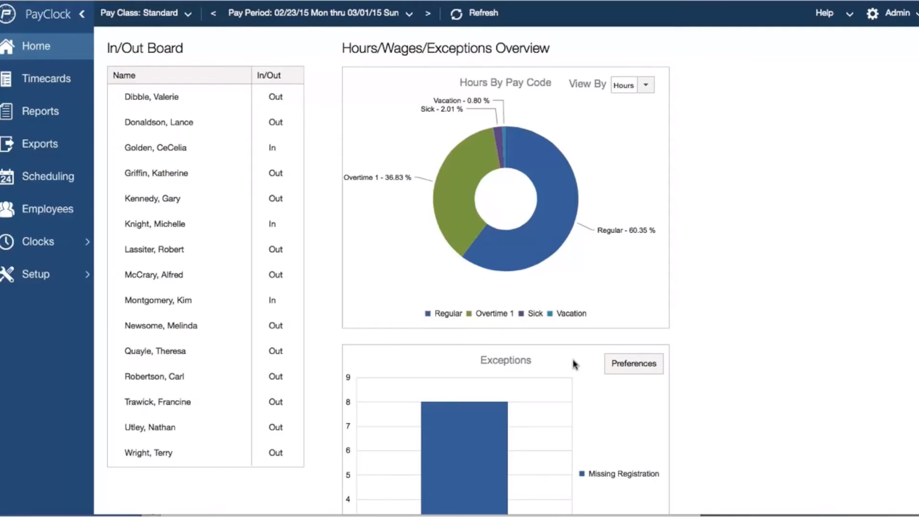Click the Clocks clock icon
The image size is (919, 517).
point(7,241)
